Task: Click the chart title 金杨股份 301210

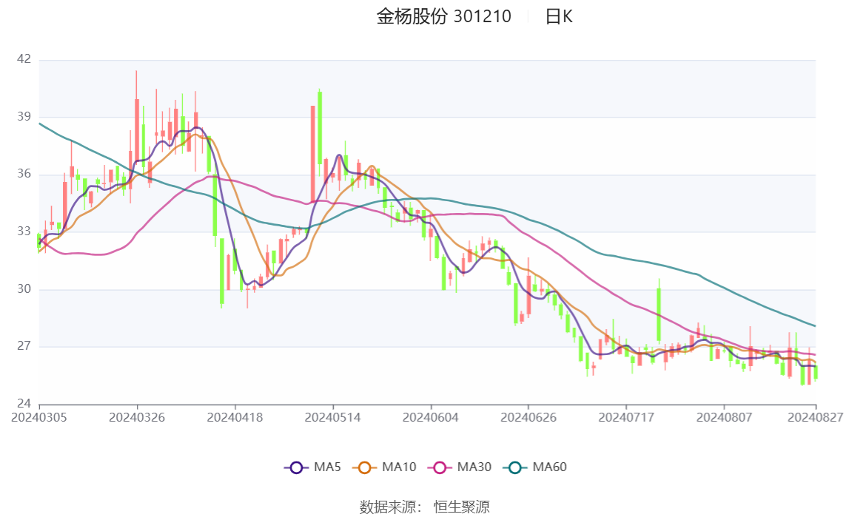Action: [x=443, y=17]
